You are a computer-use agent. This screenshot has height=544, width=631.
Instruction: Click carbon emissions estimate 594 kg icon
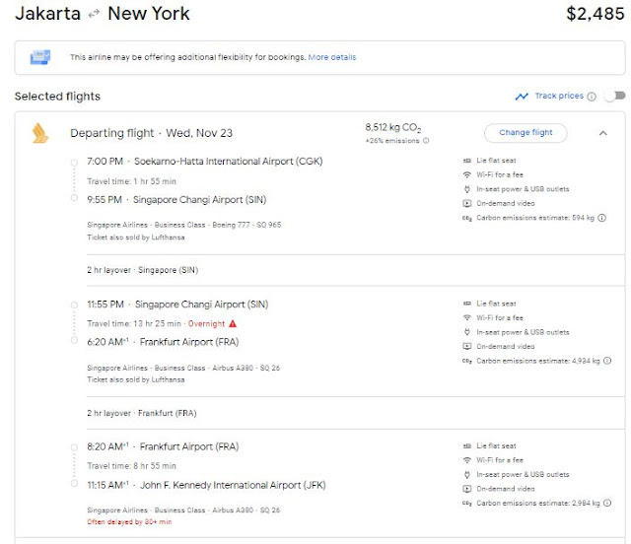[x=466, y=218]
